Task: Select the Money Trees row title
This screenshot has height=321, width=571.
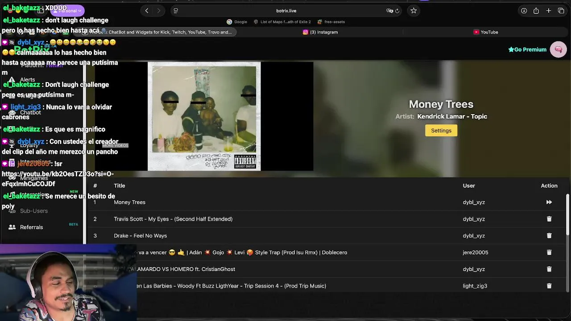Action: coord(129,202)
